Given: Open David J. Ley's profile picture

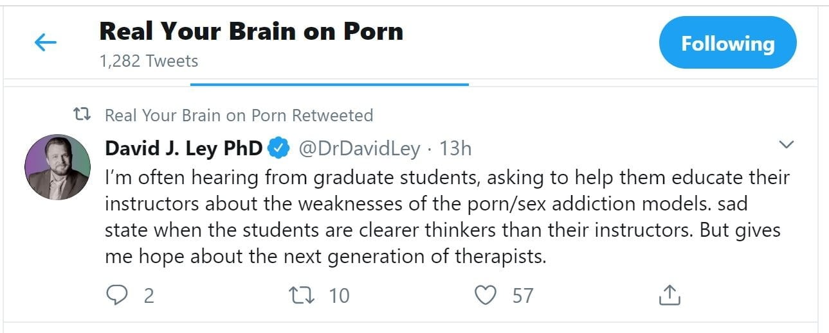Looking at the screenshot, I should (57, 167).
